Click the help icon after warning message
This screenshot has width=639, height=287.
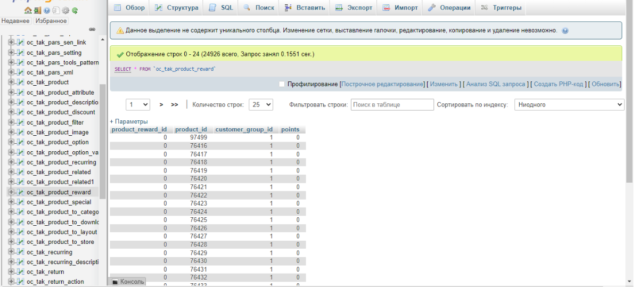click(x=565, y=31)
